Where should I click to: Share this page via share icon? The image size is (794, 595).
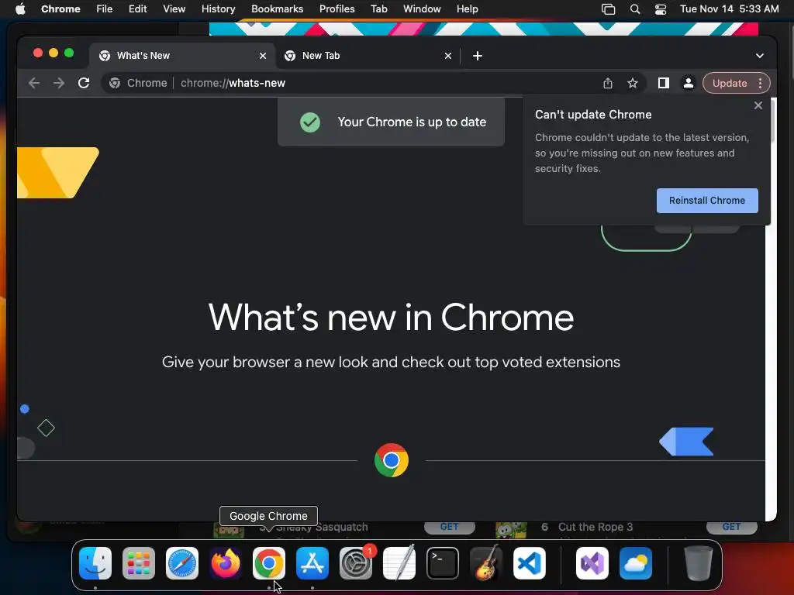coord(608,83)
